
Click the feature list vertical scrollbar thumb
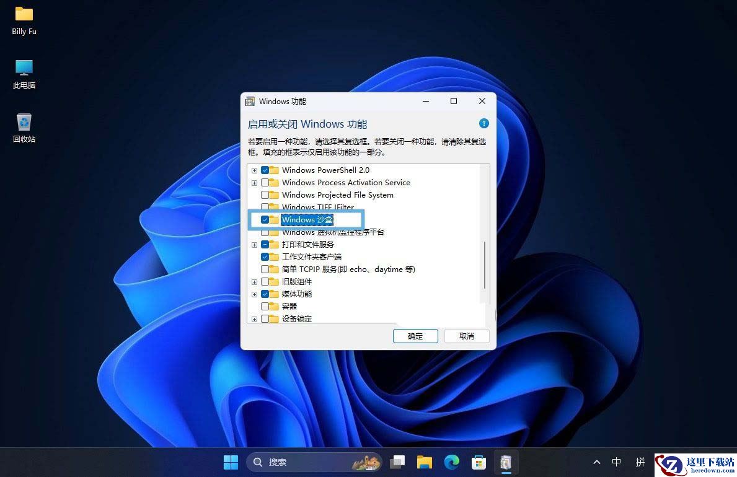click(485, 265)
